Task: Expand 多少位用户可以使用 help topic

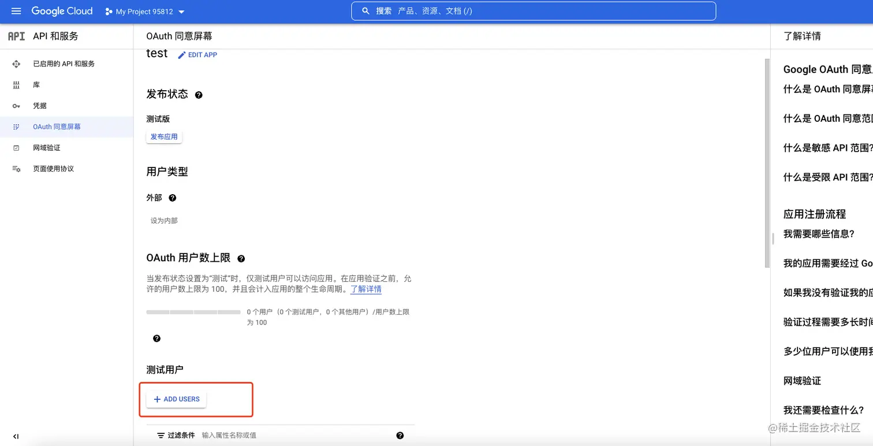Action: (x=828, y=351)
